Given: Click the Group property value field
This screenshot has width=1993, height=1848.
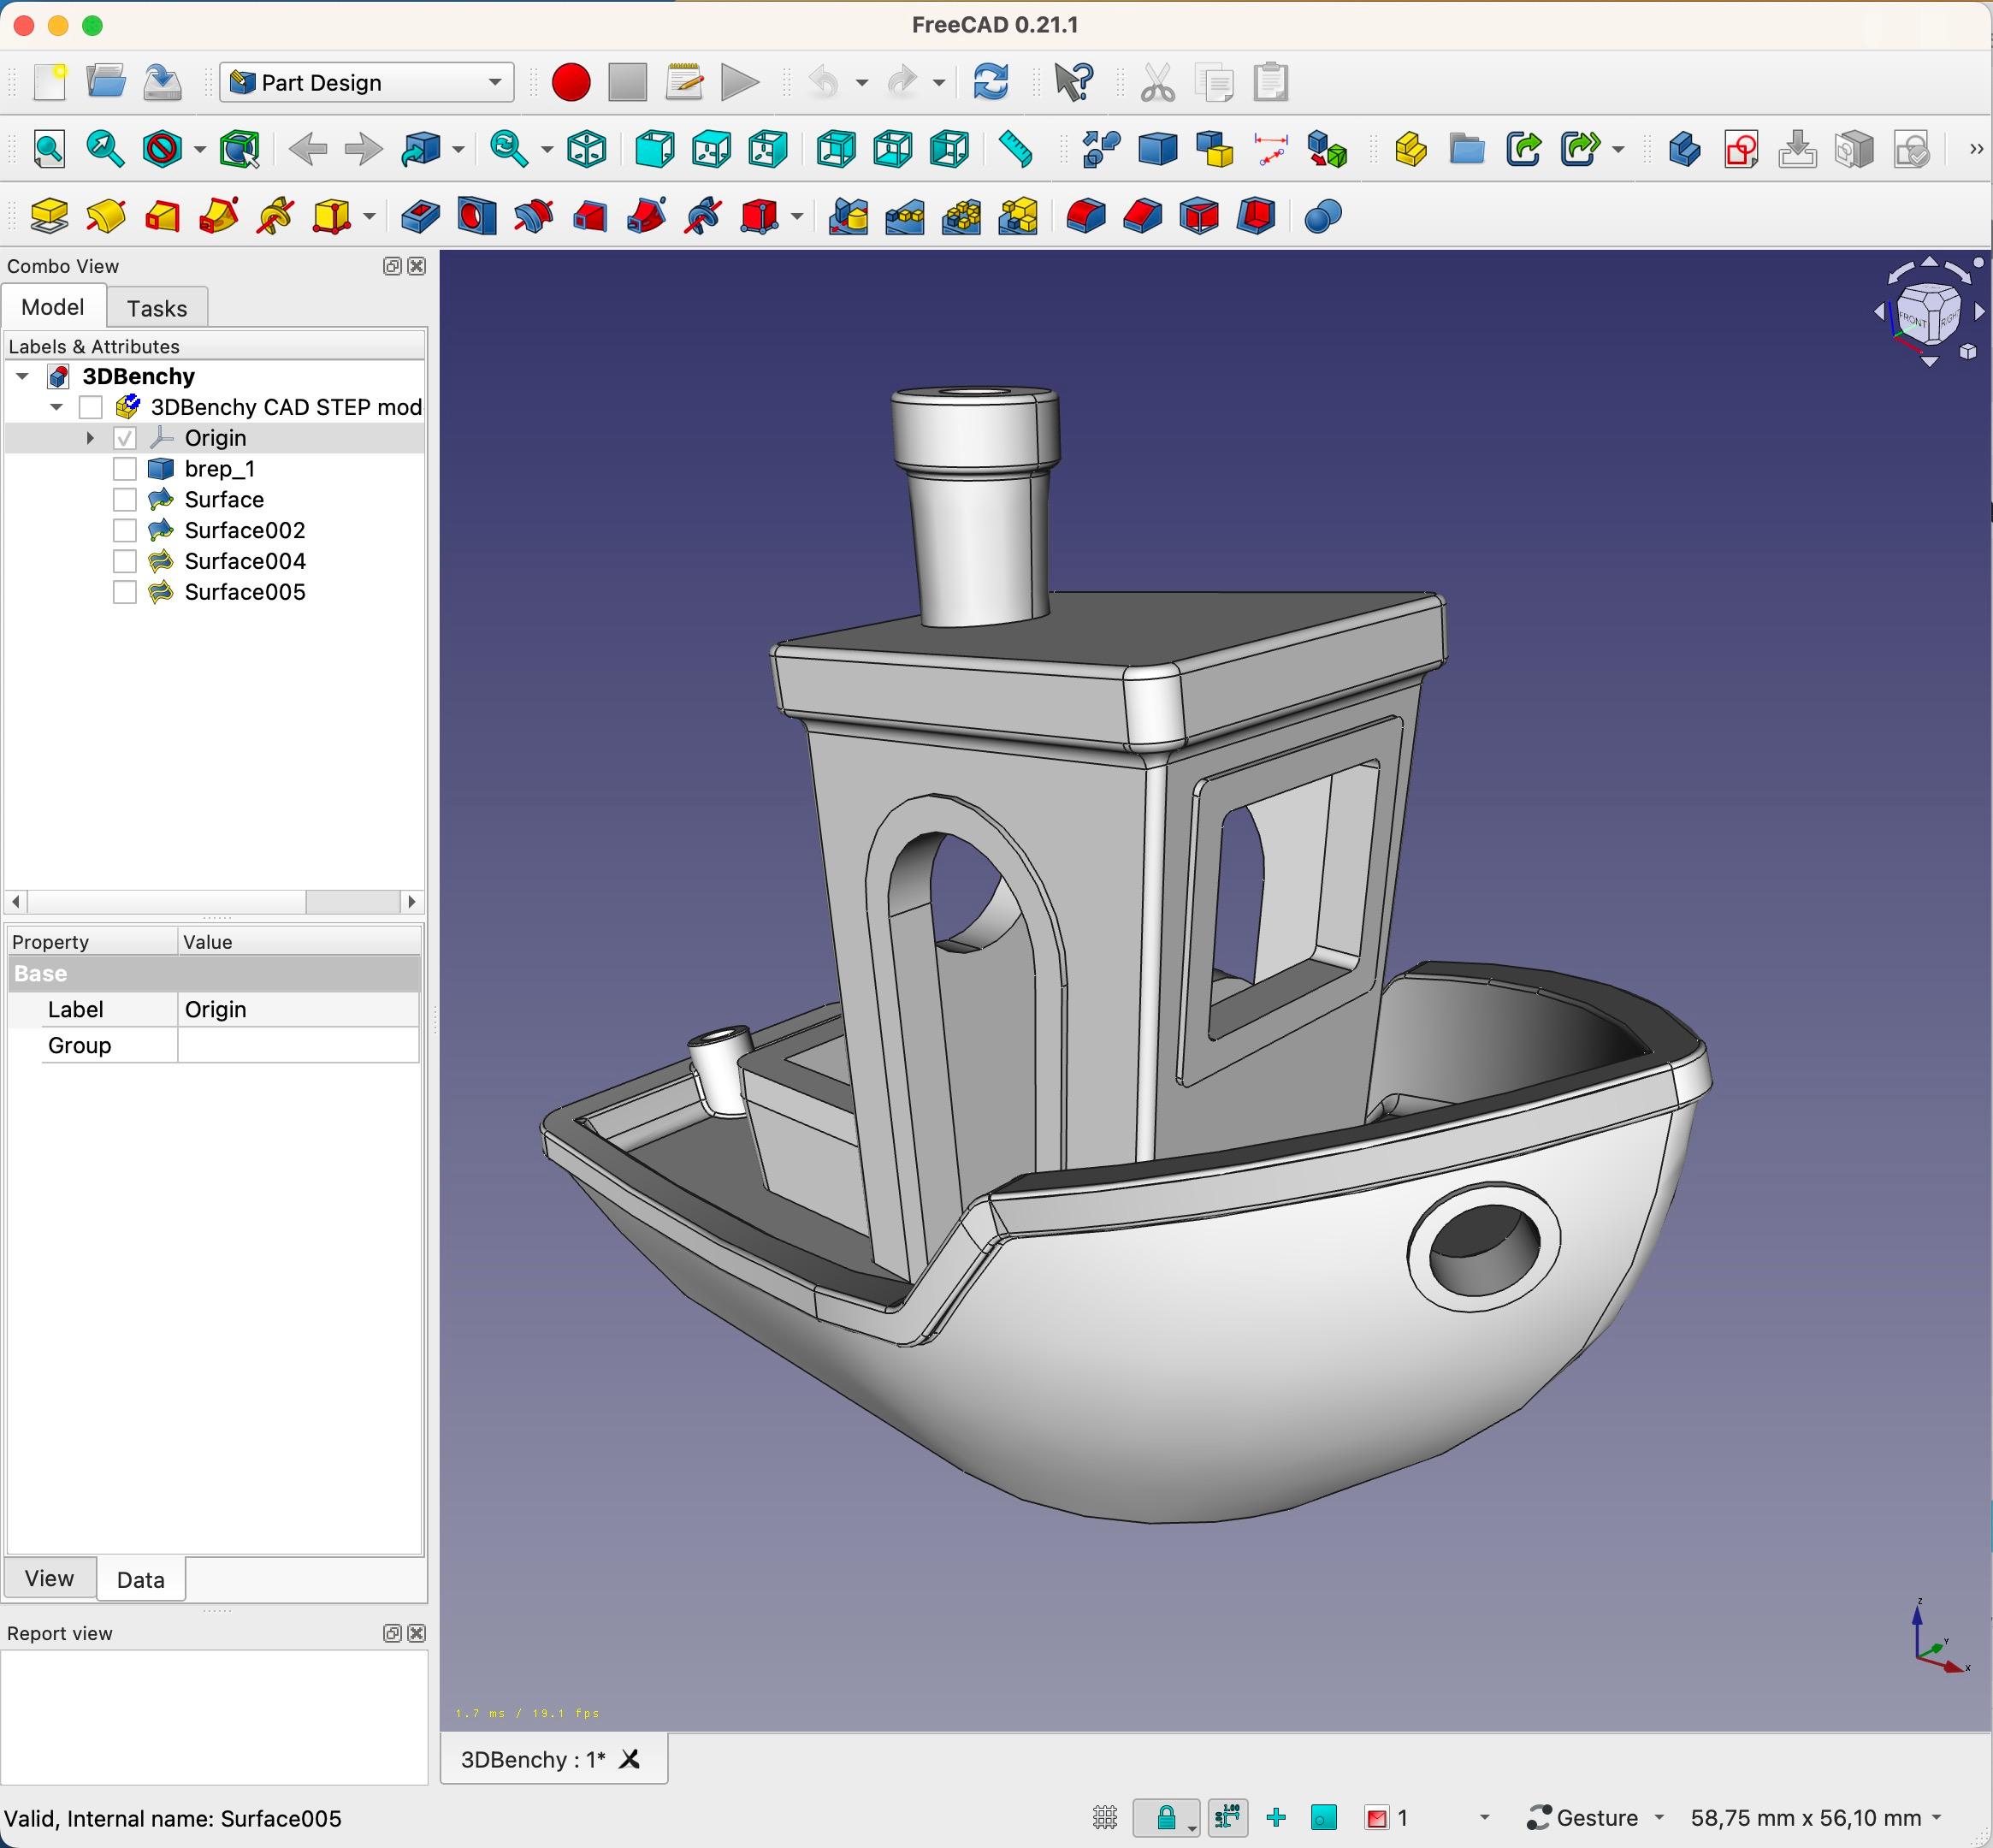Looking at the screenshot, I should (x=298, y=1045).
